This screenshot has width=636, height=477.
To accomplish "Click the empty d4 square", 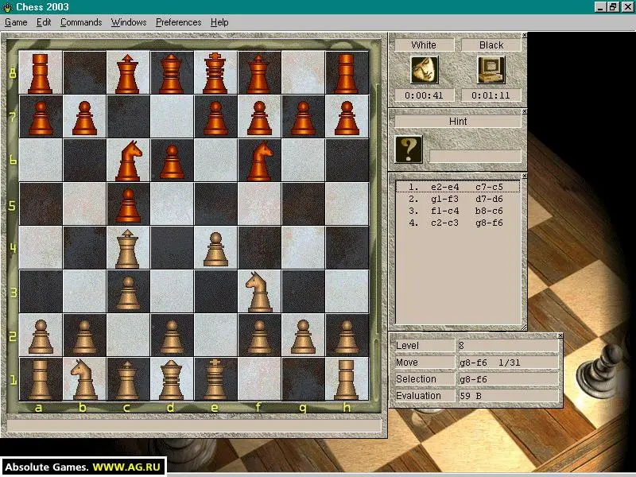I will (x=172, y=247).
